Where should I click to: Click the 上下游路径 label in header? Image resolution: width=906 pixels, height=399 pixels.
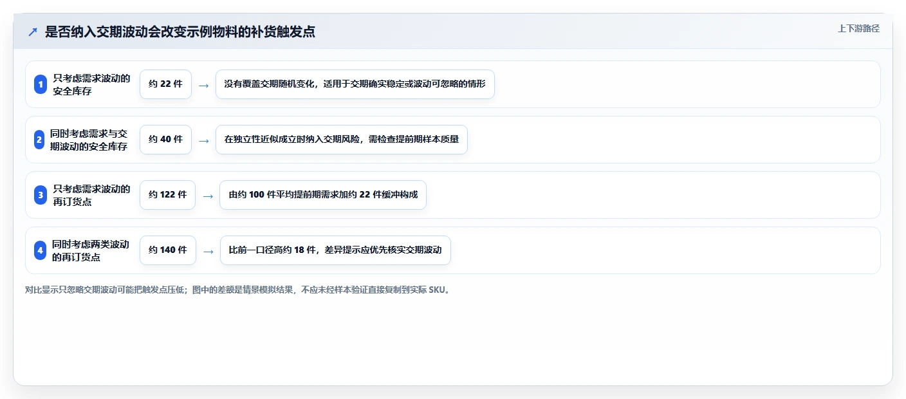858,28
